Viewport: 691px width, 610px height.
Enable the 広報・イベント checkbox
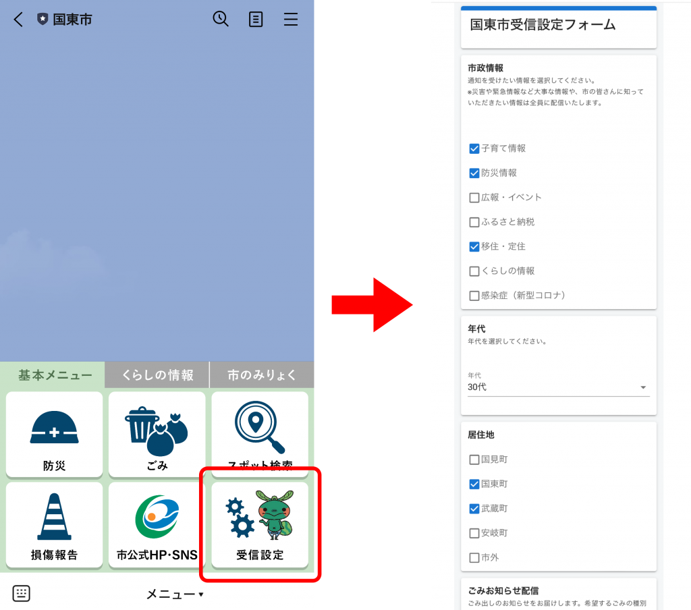tap(474, 197)
